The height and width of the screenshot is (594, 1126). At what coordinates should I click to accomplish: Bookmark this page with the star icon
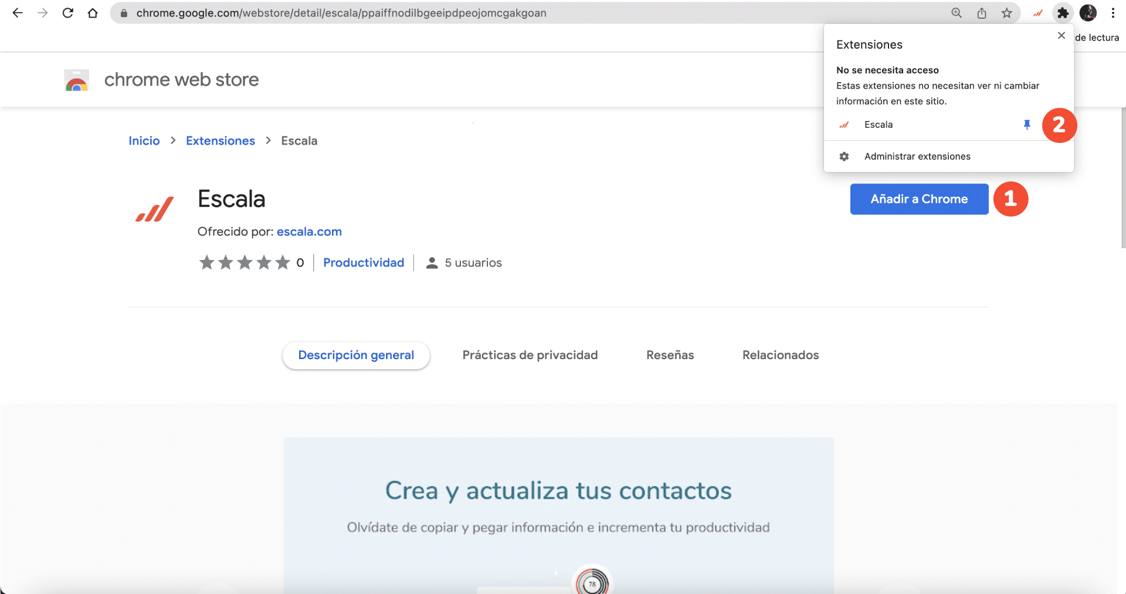point(1007,13)
